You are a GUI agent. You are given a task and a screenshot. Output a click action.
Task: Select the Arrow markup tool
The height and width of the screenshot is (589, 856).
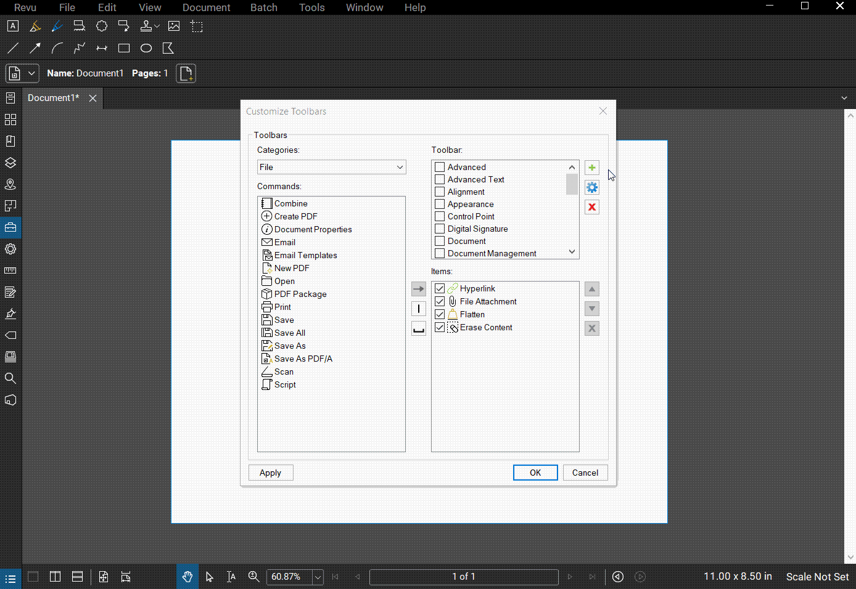35,48
